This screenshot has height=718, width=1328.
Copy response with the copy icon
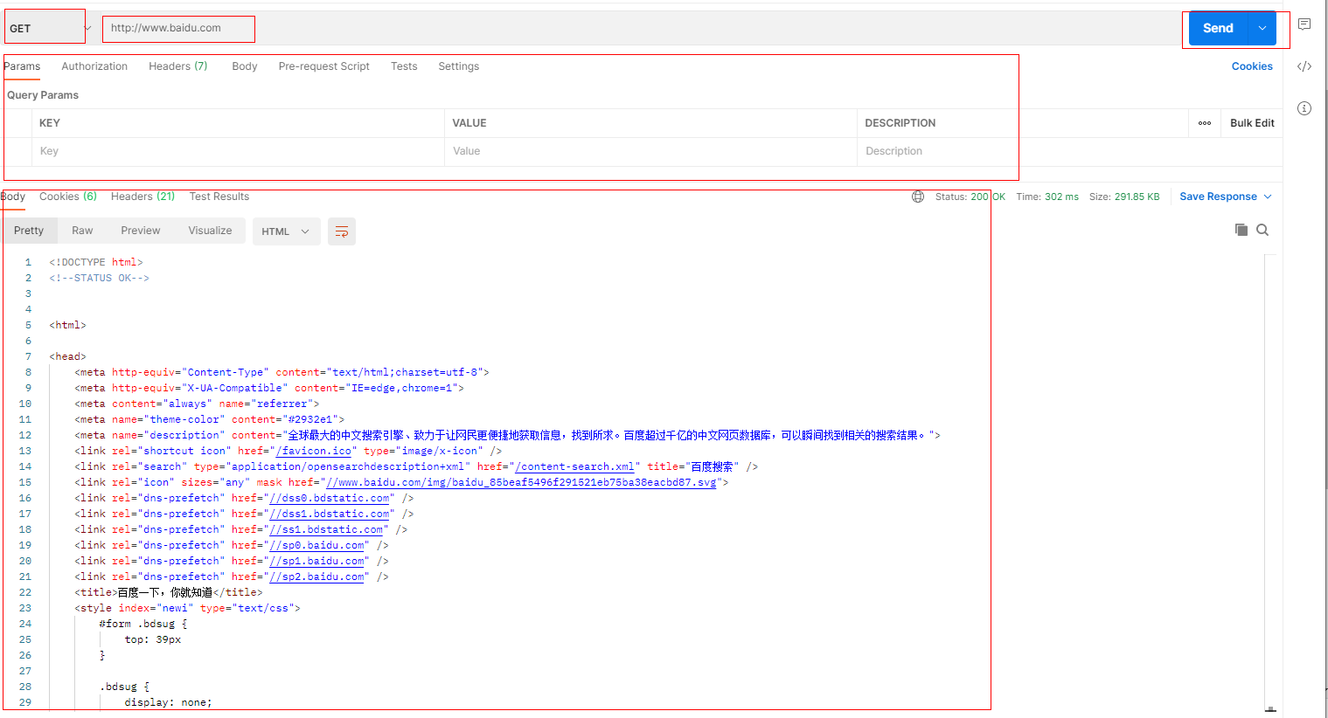(x=1241, y=230)
